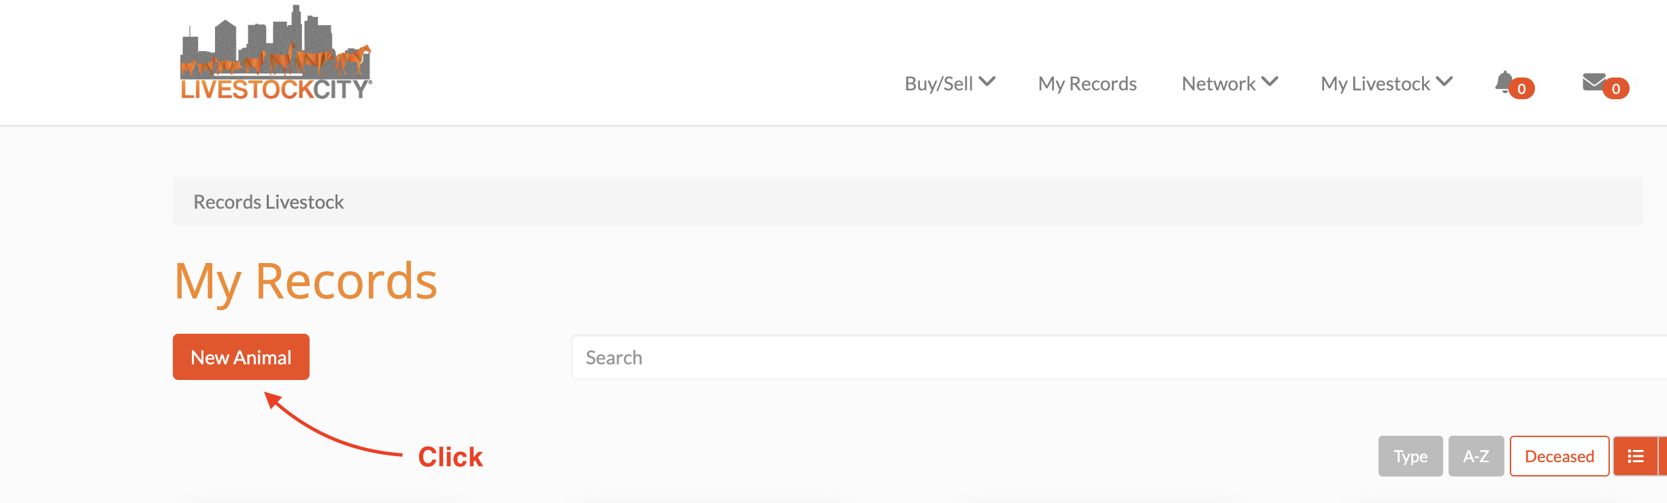Click the My Records page heading
The height and width of the screenshot is (503, 1667).
pyautogui.click(x=306, y=281)
